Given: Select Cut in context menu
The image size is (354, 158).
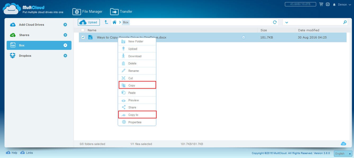Looking at the screenshot, I should [x=137, y=78].
